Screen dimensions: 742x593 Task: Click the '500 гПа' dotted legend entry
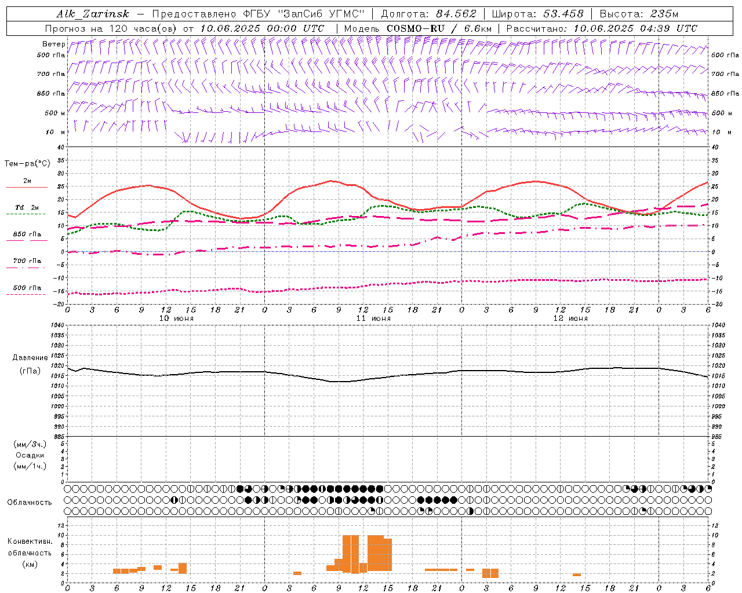tap(27, 288)
